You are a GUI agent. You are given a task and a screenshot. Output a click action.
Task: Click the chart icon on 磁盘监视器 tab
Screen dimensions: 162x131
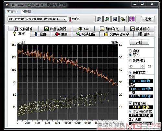pos(46,29)
